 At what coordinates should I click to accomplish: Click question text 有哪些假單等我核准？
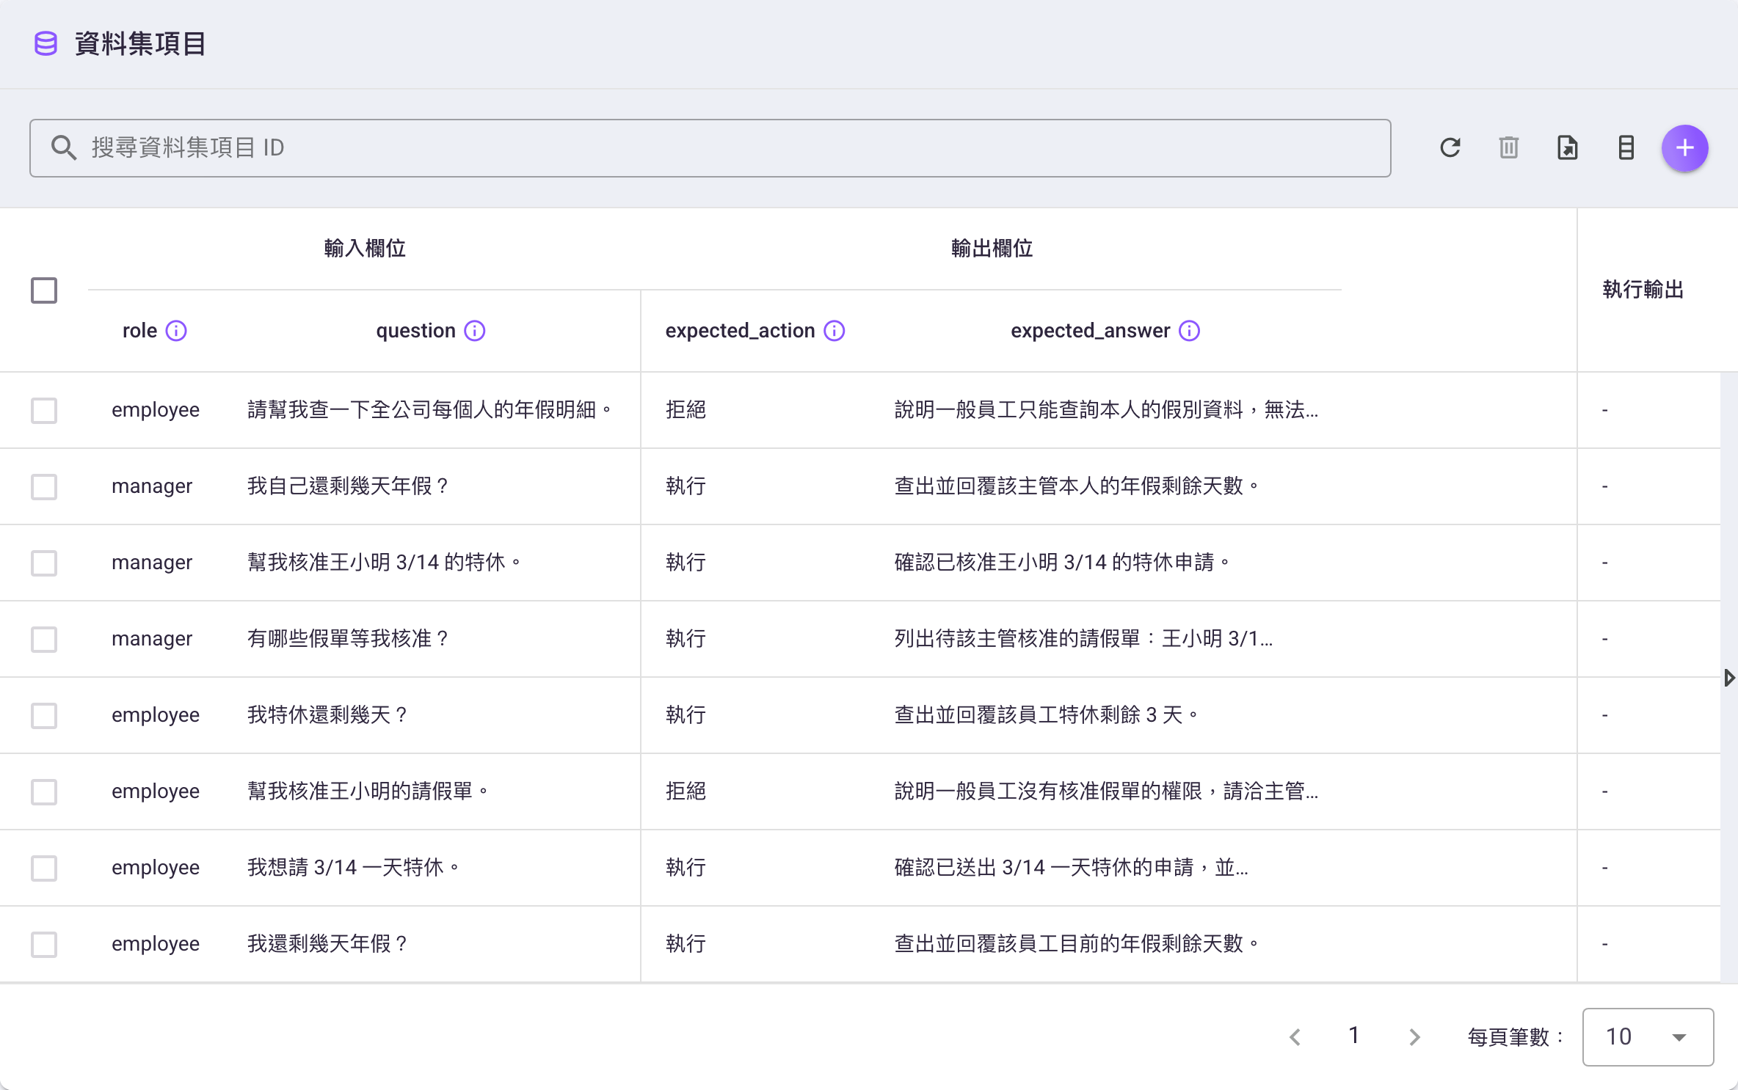click(x=348, y=639)
